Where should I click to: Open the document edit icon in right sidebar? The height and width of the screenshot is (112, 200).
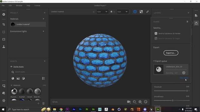coord(196,16)
